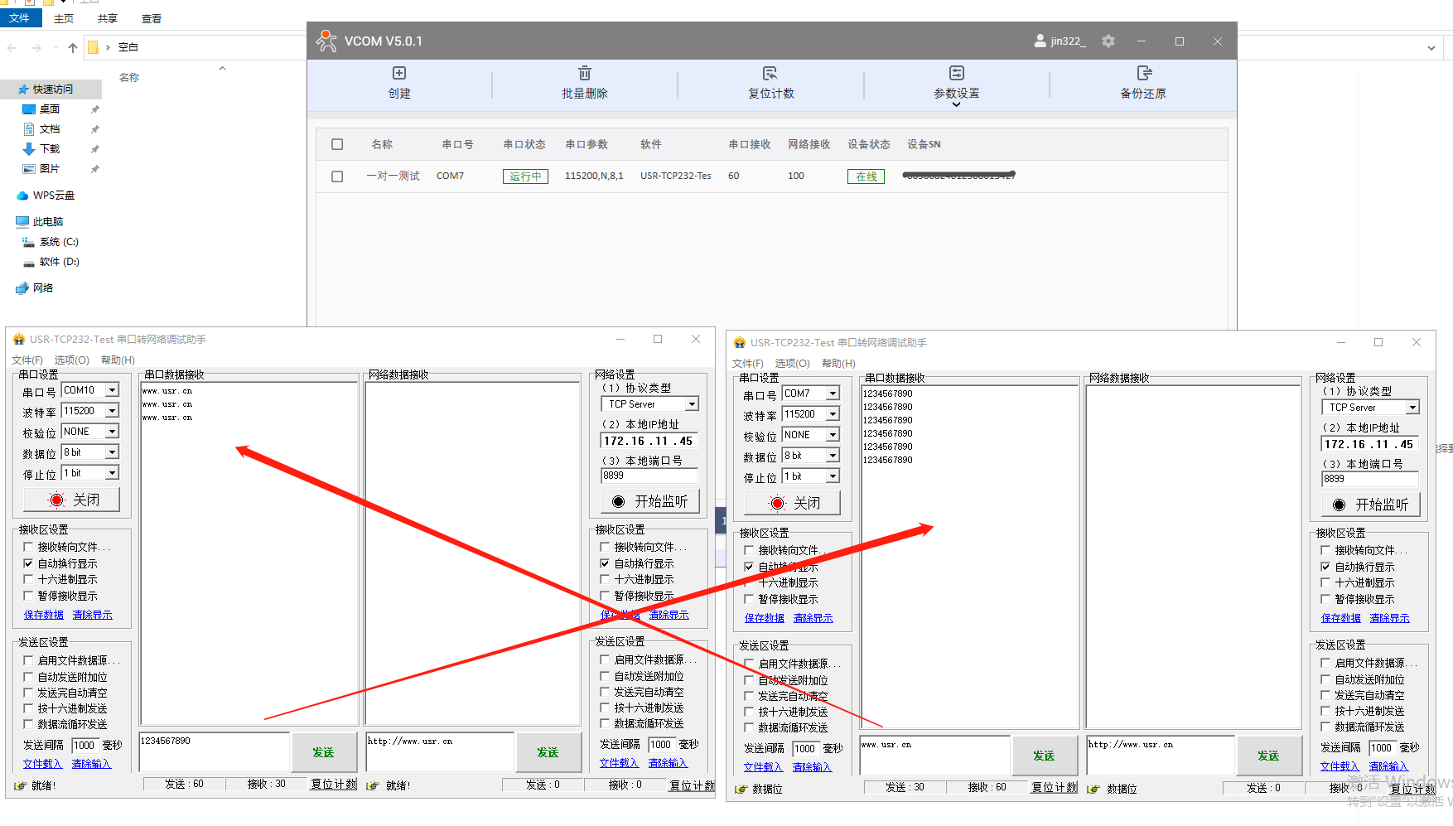Click the 开始监听 button in the right window
This screenshot has height=826, width=1453.
coord(1371,505)
